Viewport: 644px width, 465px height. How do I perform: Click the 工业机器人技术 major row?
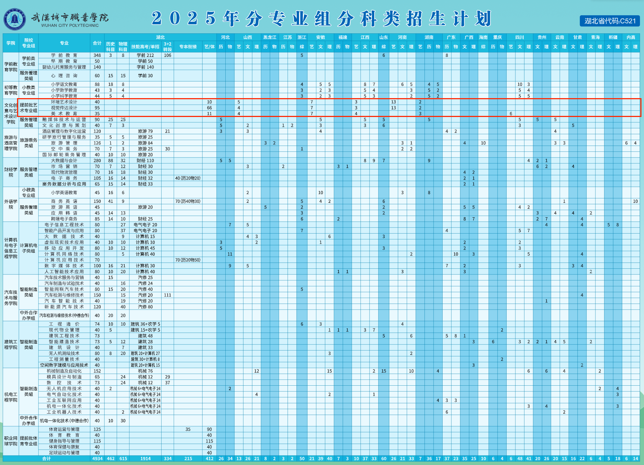pos(64,412)
